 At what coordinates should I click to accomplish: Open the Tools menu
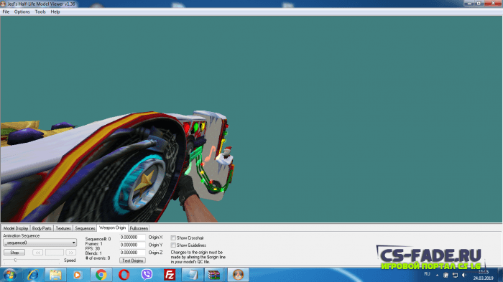[40, 12]
